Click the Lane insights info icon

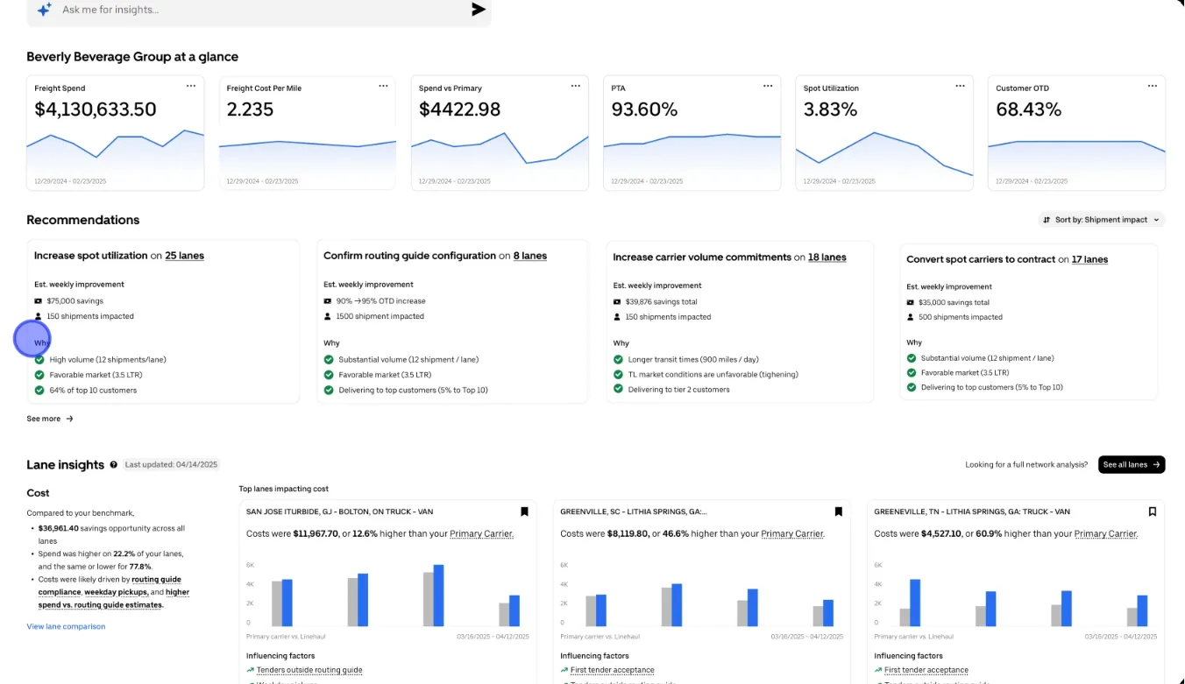[113, 465]
